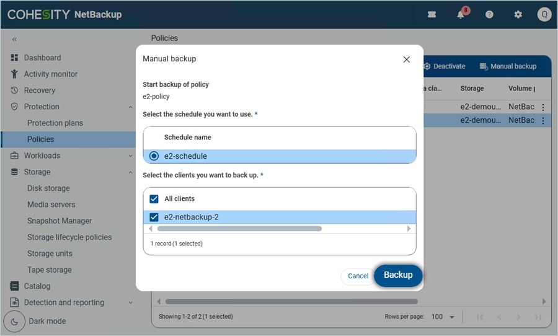Image resolution: width=558 pixels, height=336 pixels.
Task: Open the Rows per page dropdown
Action: click(443, 317)
